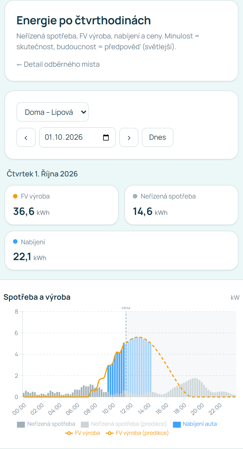
Task: Click the 22:00 label on the time axis
Action: tap(215, 409)
